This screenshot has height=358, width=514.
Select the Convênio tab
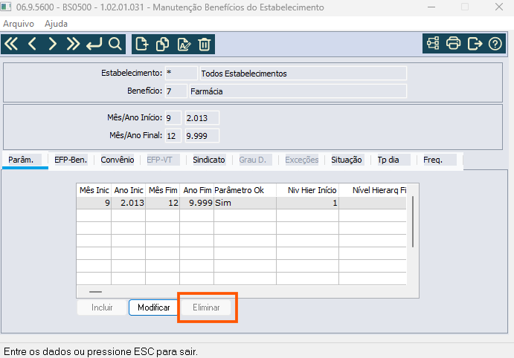118,160
